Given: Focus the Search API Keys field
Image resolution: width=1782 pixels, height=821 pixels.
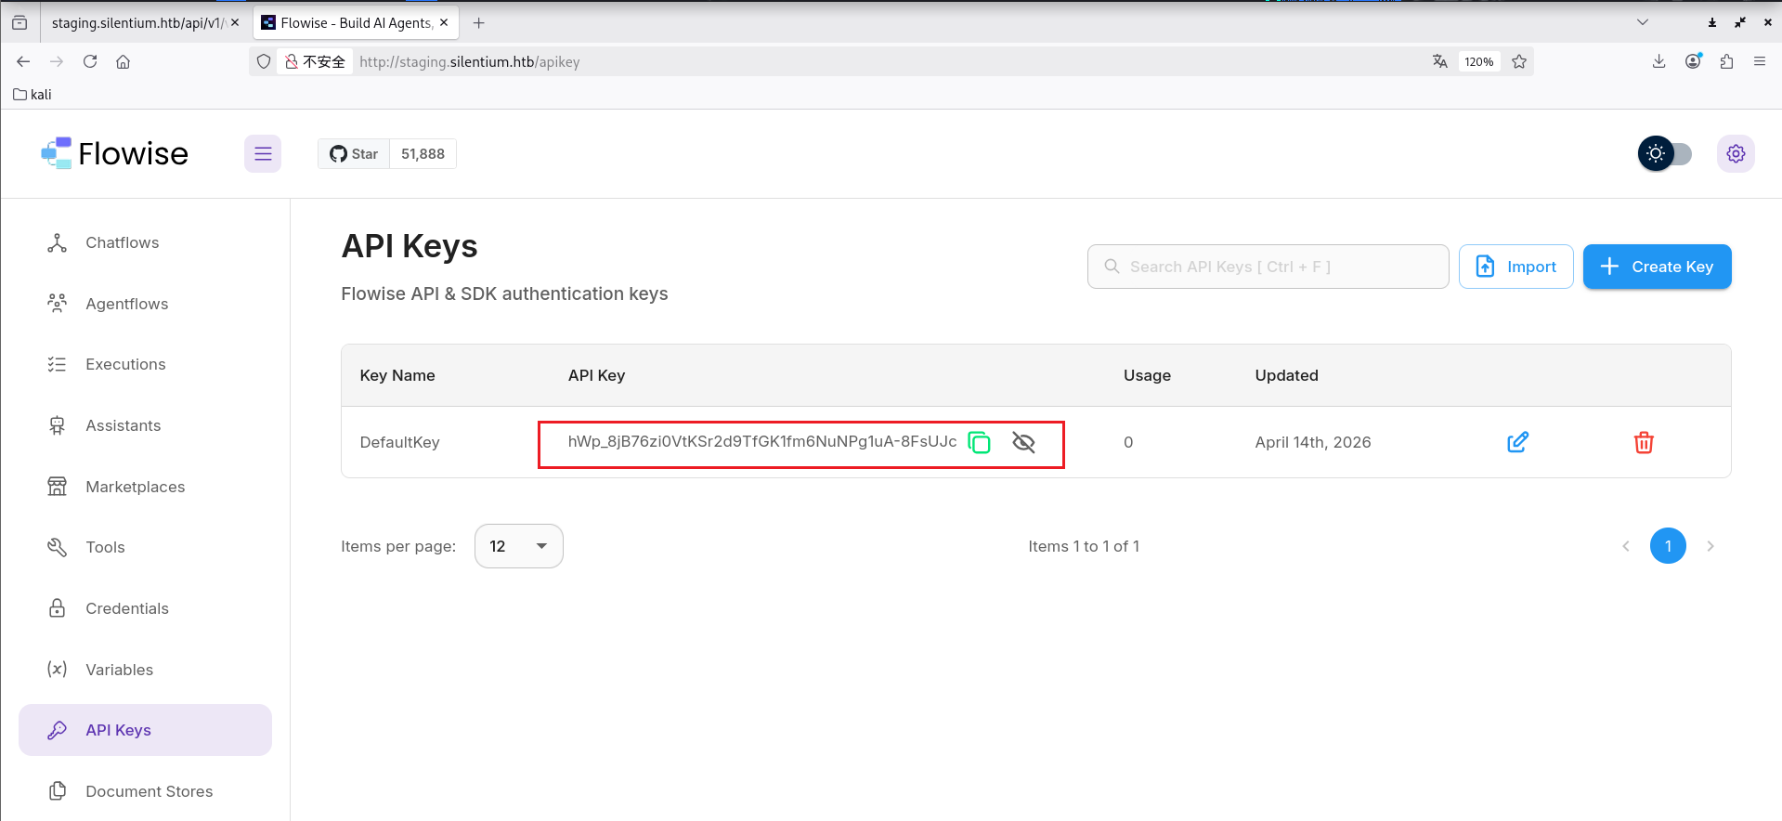Looking at the screenshot, I should point(1268,267).
